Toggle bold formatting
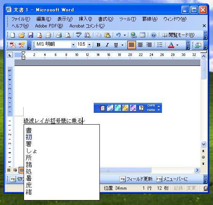213x205 pixels. (98, 45)
